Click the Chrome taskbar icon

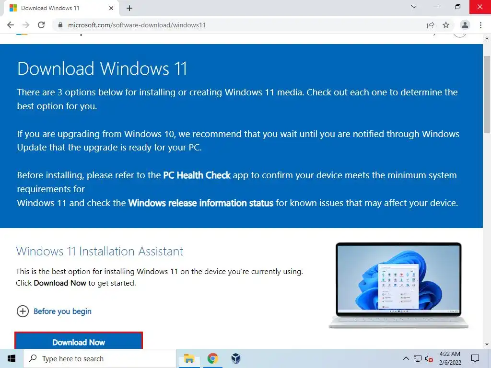(212, 358)
